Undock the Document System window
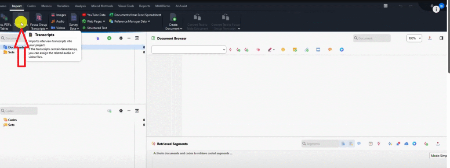 pos(137,38)
